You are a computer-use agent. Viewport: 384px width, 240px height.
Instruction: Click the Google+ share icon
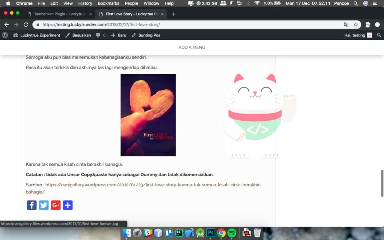(56, 205)
